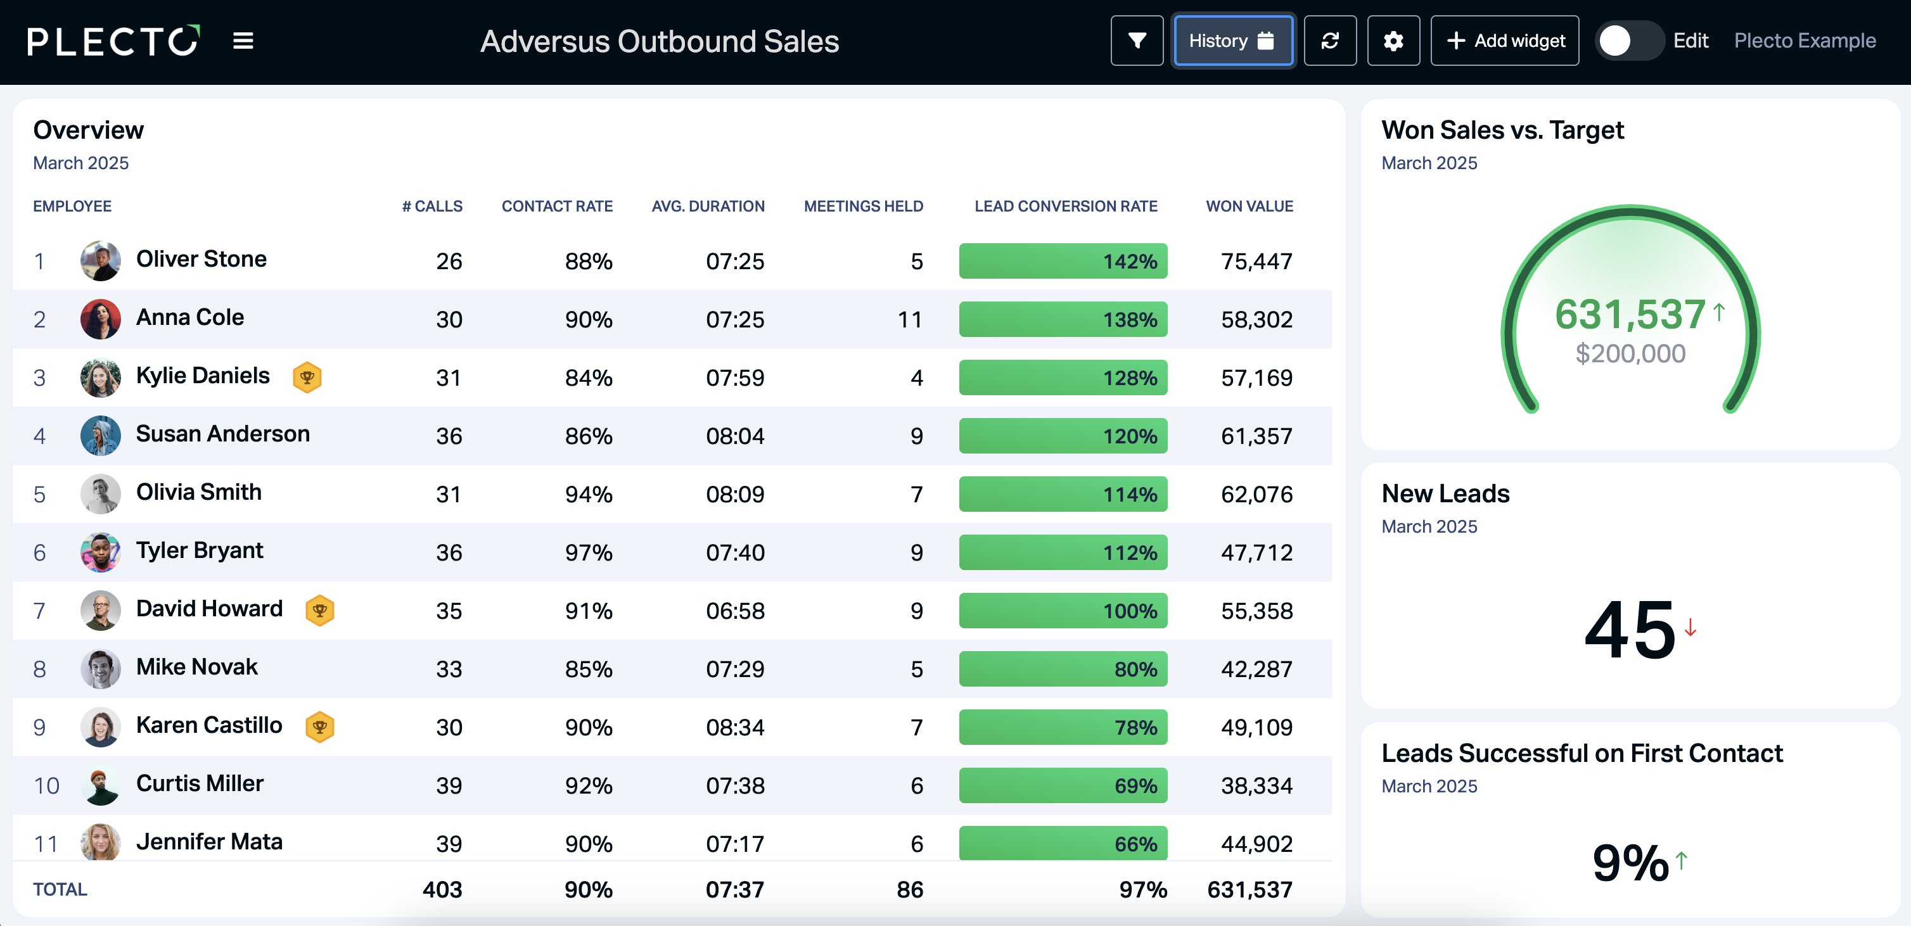The height and width of the screenshot is (926, 1911).
Task: Sort by the WON VALUE column header
Action: point(1249,206)
